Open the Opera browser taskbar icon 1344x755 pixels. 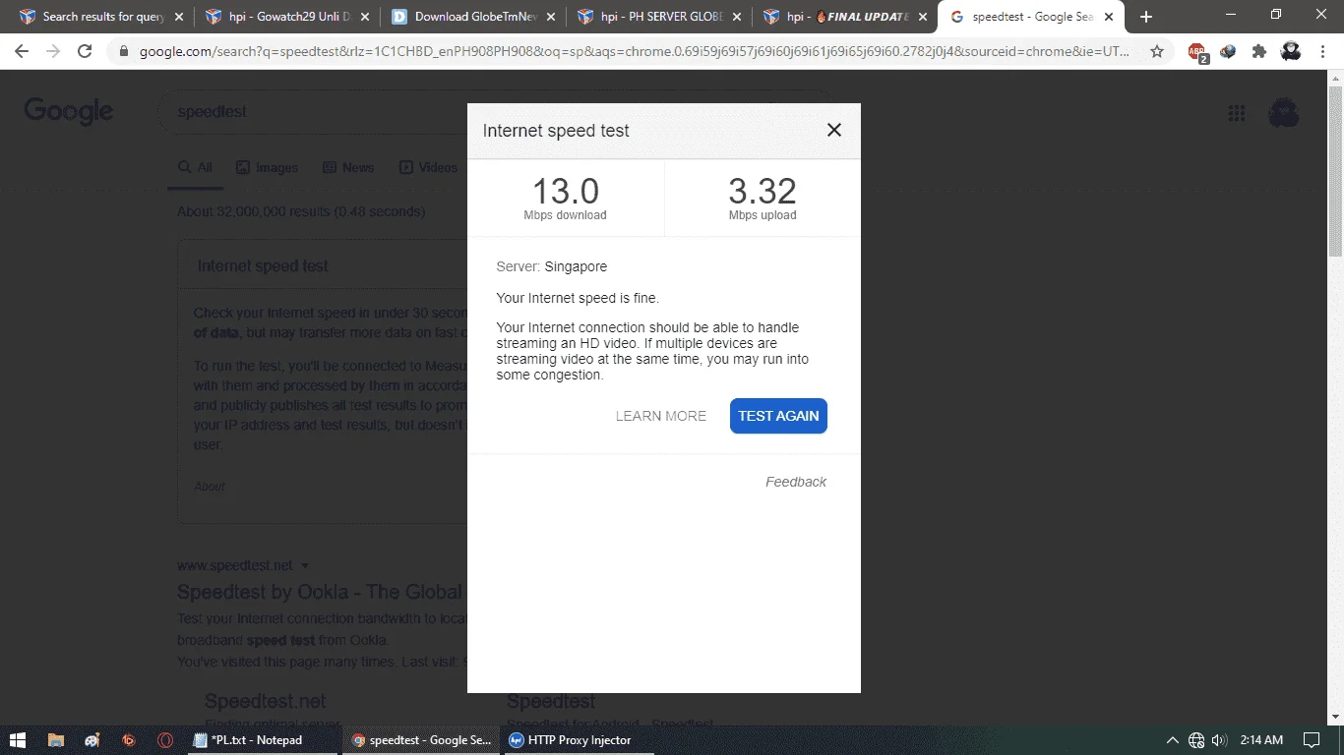(165, 740)
